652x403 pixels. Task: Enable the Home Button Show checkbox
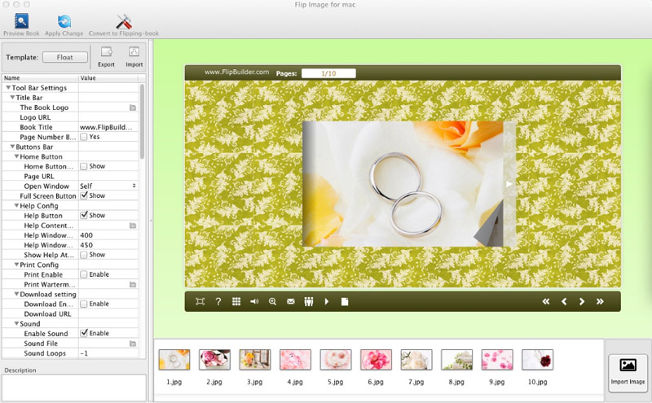(84, 166)
